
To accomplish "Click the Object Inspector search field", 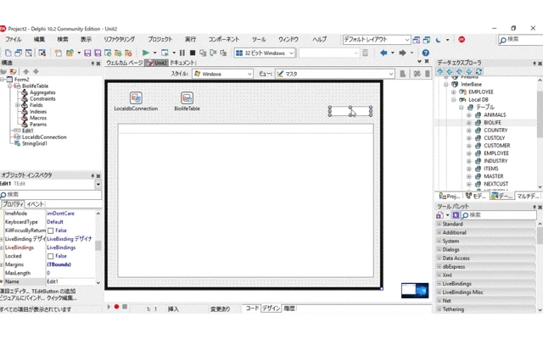I will (x=51, y=195).
